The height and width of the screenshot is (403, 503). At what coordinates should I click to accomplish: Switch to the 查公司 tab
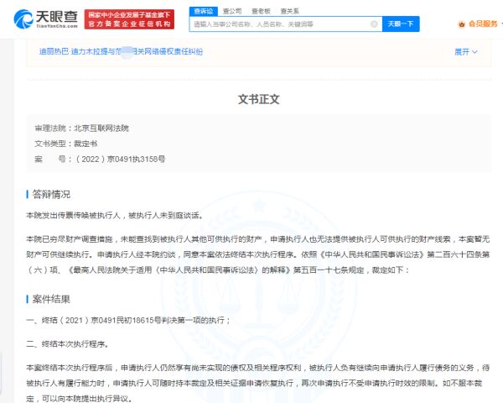tap(232, 12)
